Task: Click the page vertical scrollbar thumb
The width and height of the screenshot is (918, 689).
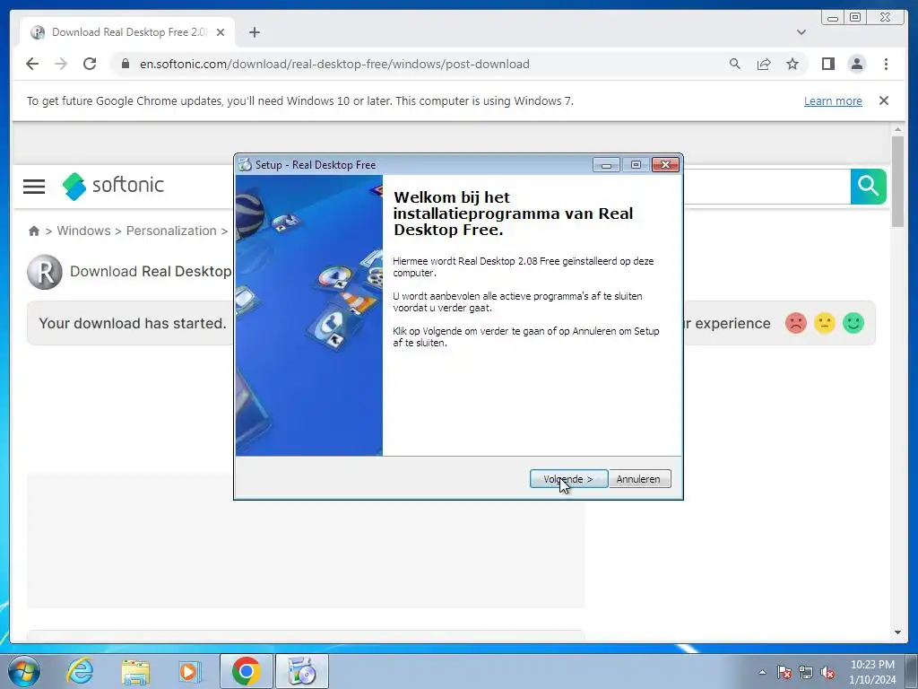Action: coord(897,181)
